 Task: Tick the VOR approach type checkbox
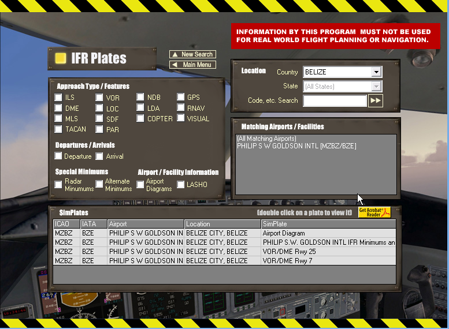[x=99, y=98]
